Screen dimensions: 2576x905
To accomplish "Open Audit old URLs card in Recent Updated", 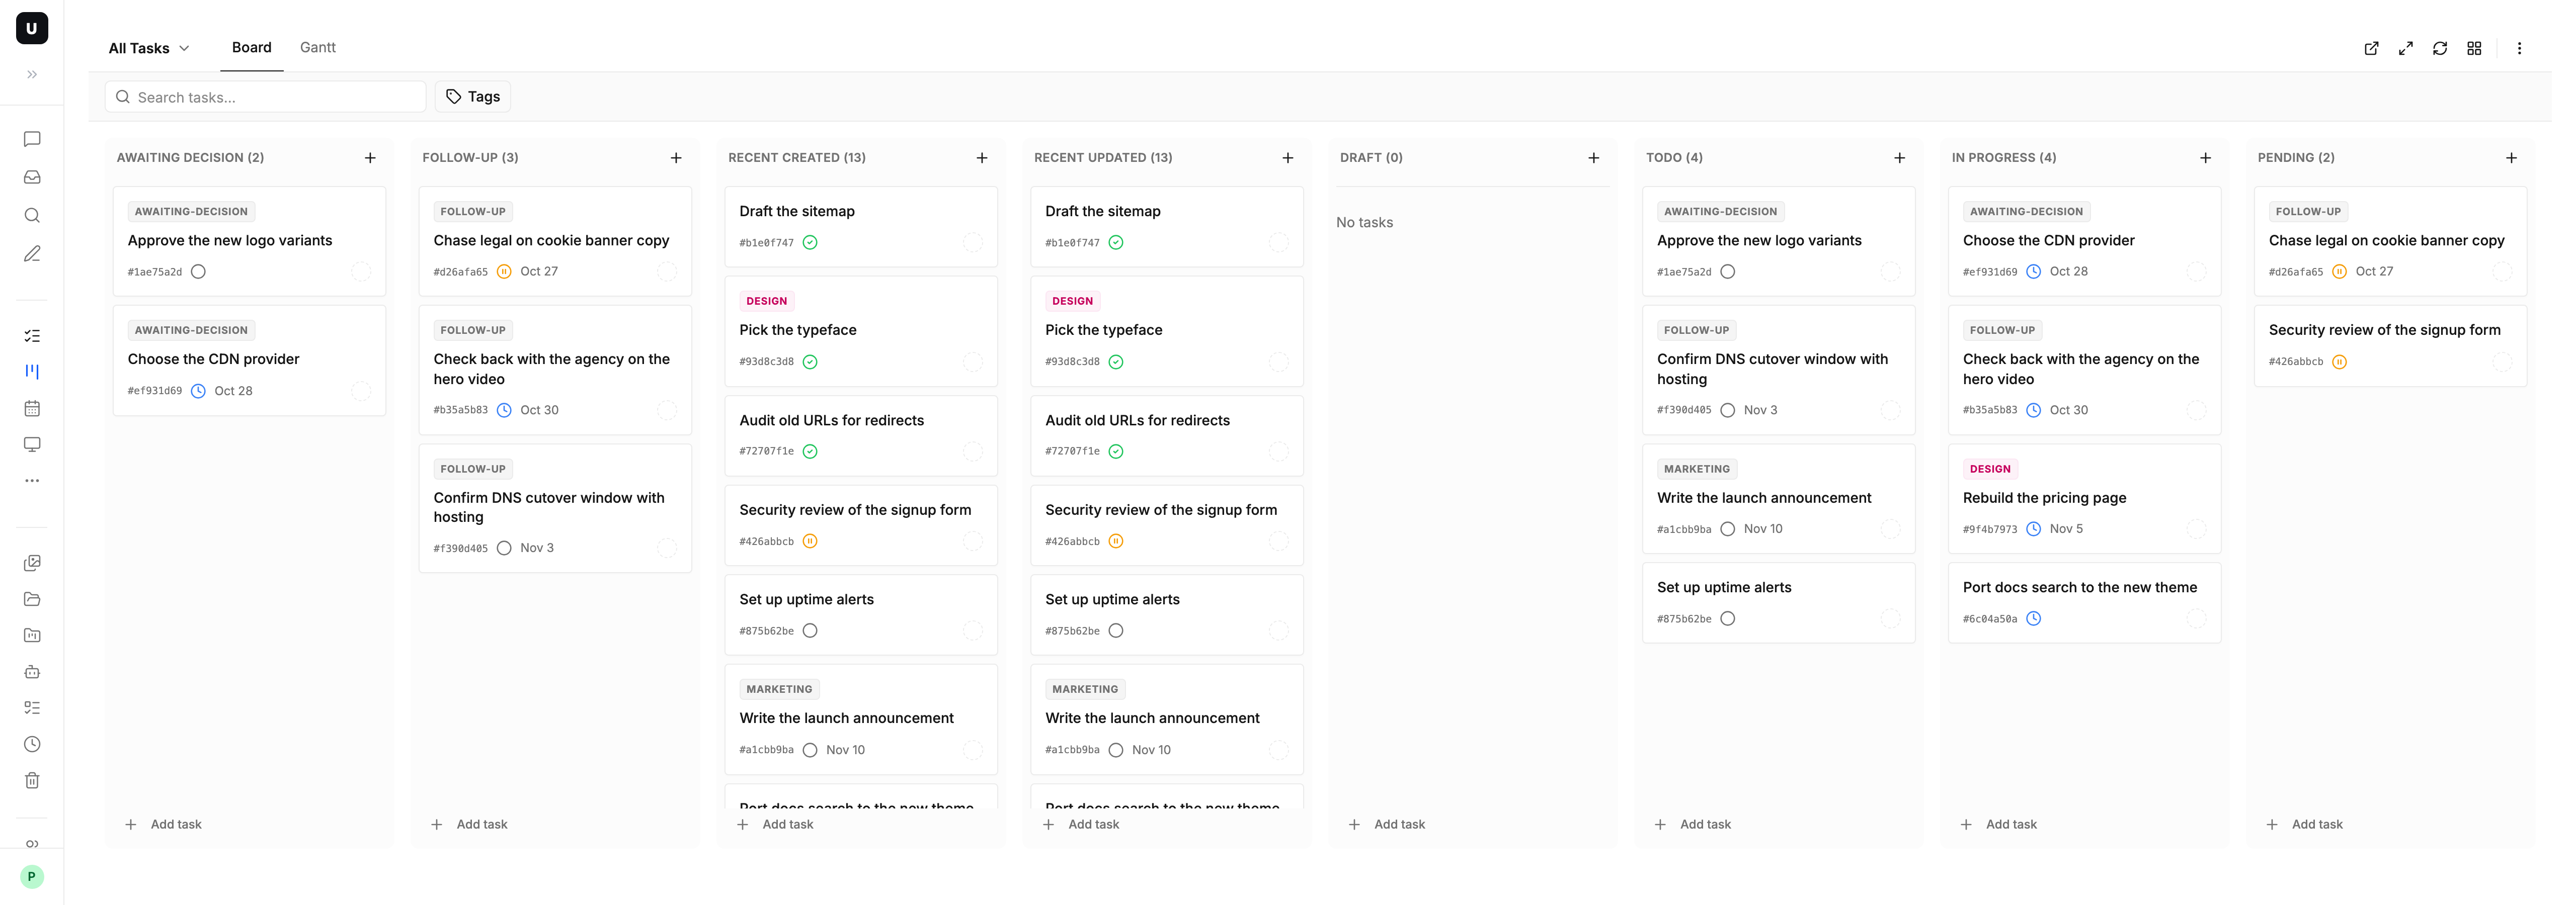I will click(1166, 435).
